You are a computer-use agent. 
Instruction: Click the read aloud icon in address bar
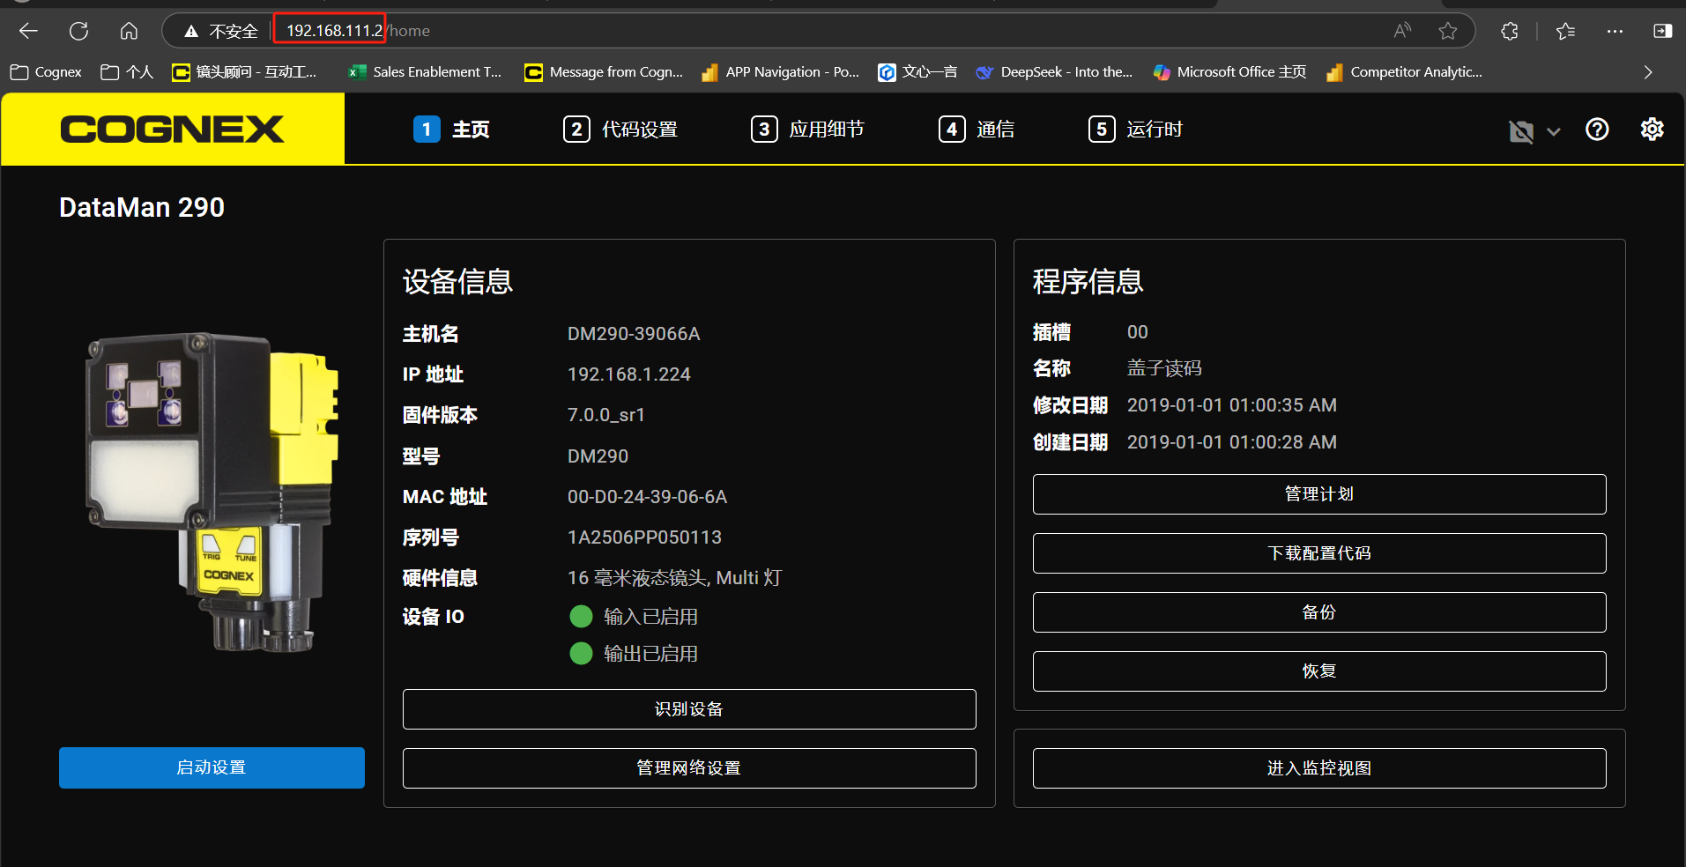point(1401,31)
